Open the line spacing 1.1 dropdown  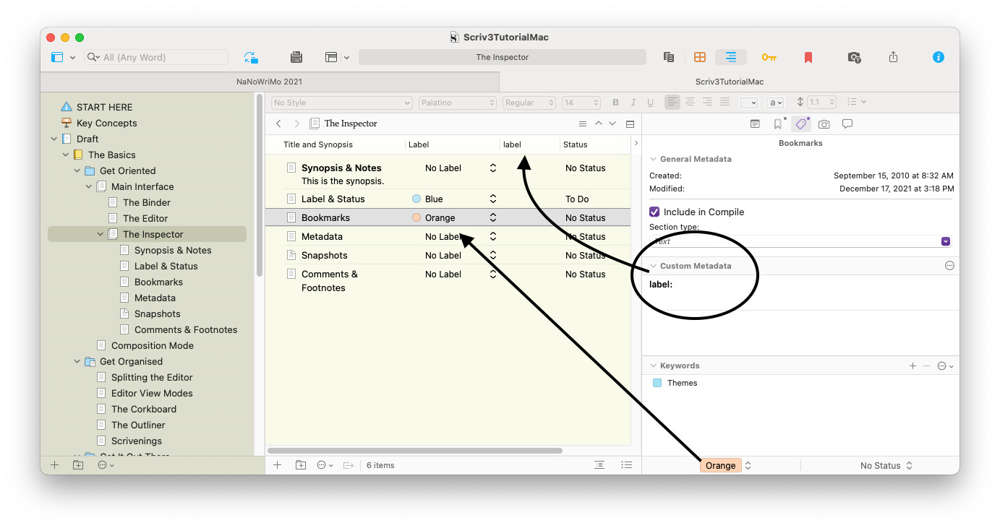(821, 103)
